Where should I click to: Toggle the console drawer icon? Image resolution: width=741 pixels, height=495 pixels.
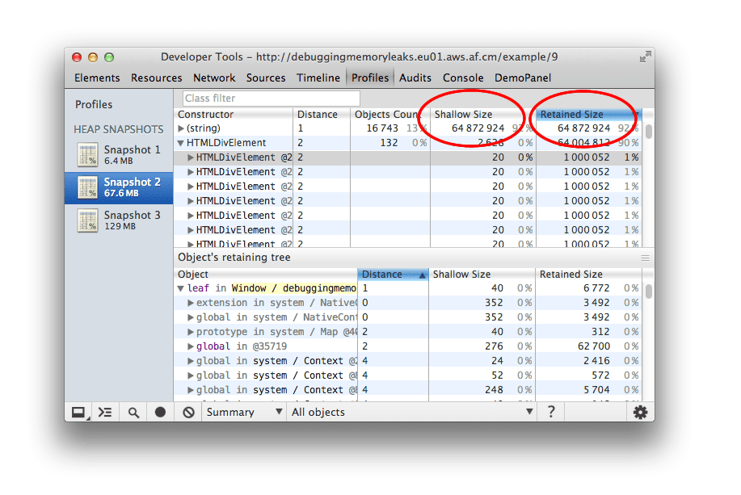click(x=105, y=412)
